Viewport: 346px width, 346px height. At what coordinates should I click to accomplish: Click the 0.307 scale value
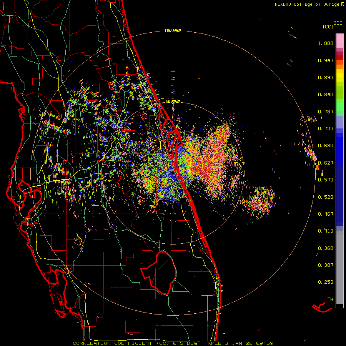326,265
